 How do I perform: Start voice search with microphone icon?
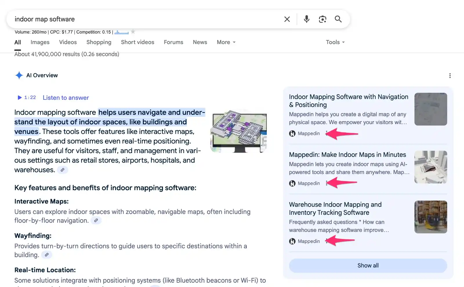coord(307,19)
